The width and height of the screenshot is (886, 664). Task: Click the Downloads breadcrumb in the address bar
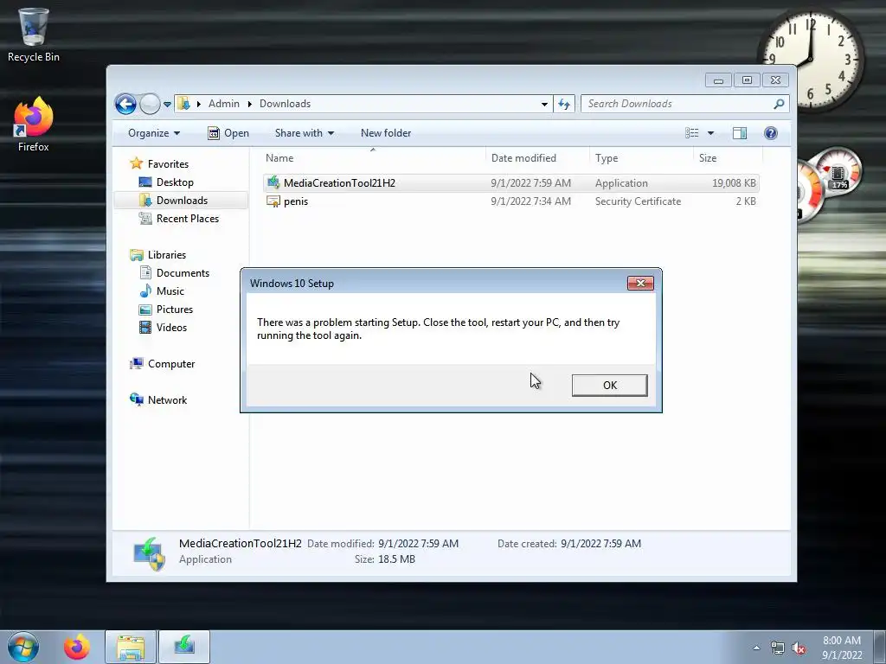(x=285, y=104)
